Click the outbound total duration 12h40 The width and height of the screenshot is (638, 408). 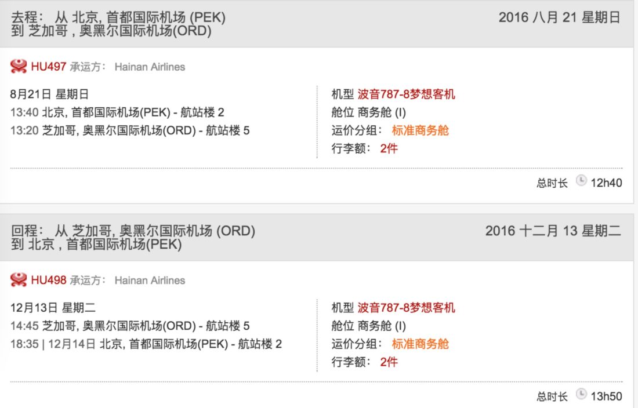pyautogui.click(x=606, y=183)
